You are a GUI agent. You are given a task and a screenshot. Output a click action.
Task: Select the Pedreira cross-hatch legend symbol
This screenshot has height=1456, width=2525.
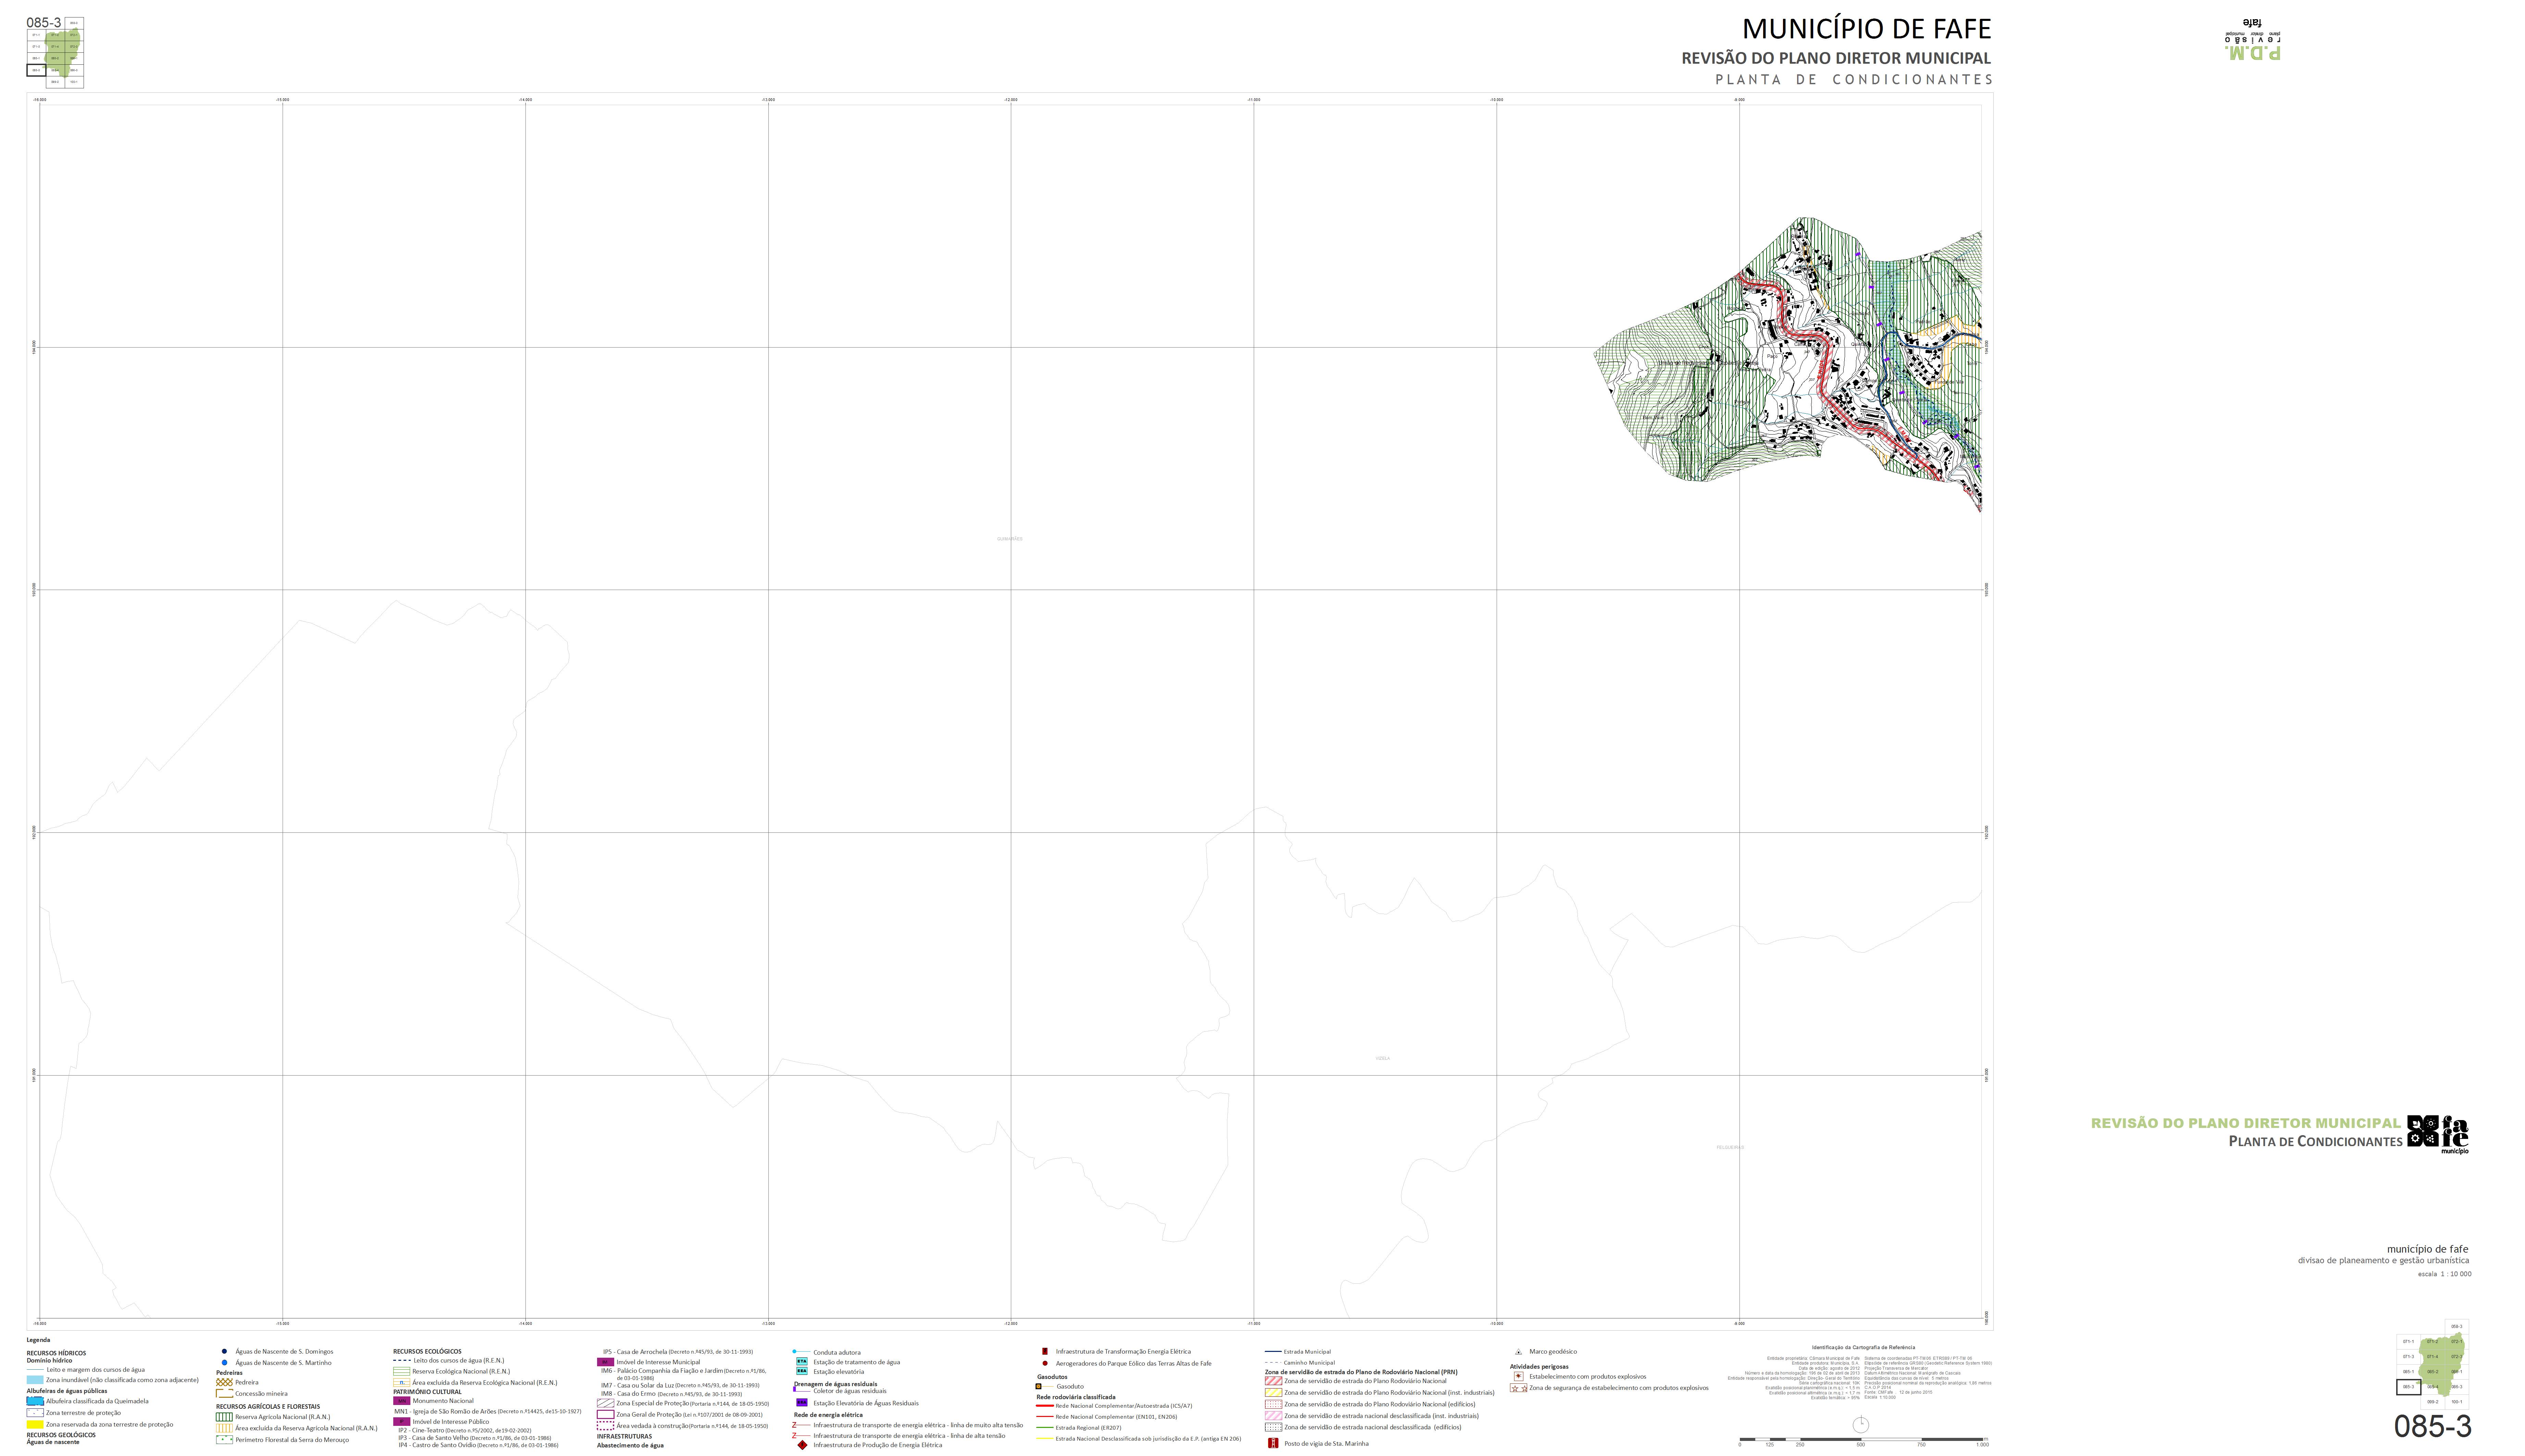tap(224, 1382)
